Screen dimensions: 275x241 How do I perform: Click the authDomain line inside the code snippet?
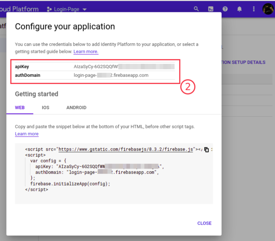(x=97, y=172)
